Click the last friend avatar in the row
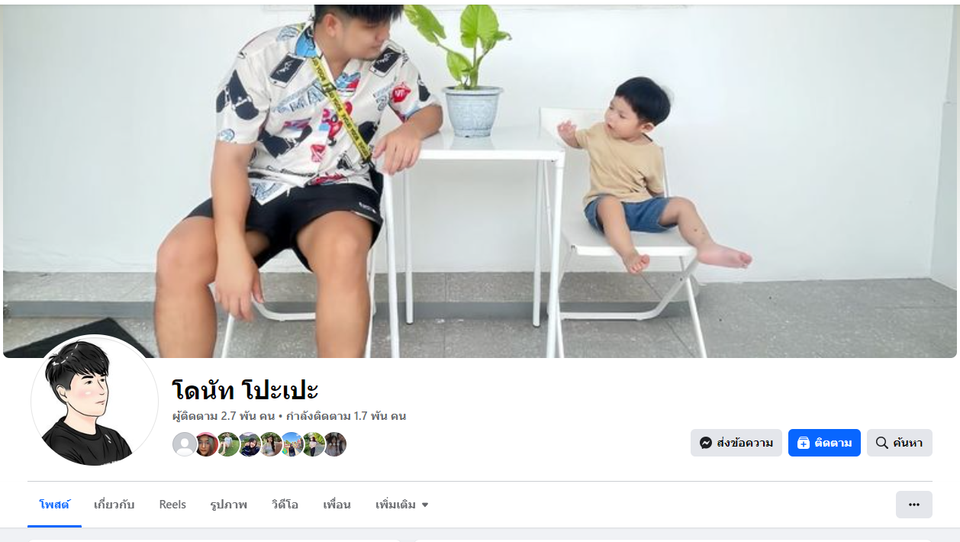 pyautogui.click(x=334, y=444)
